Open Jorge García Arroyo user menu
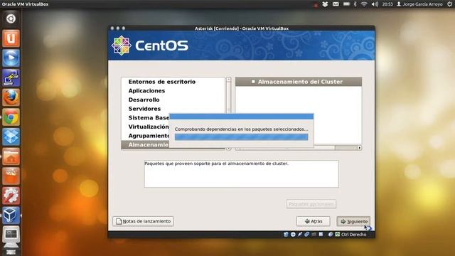Image resolution: width=455 pixels, height=256 pixels. [419, 4]
